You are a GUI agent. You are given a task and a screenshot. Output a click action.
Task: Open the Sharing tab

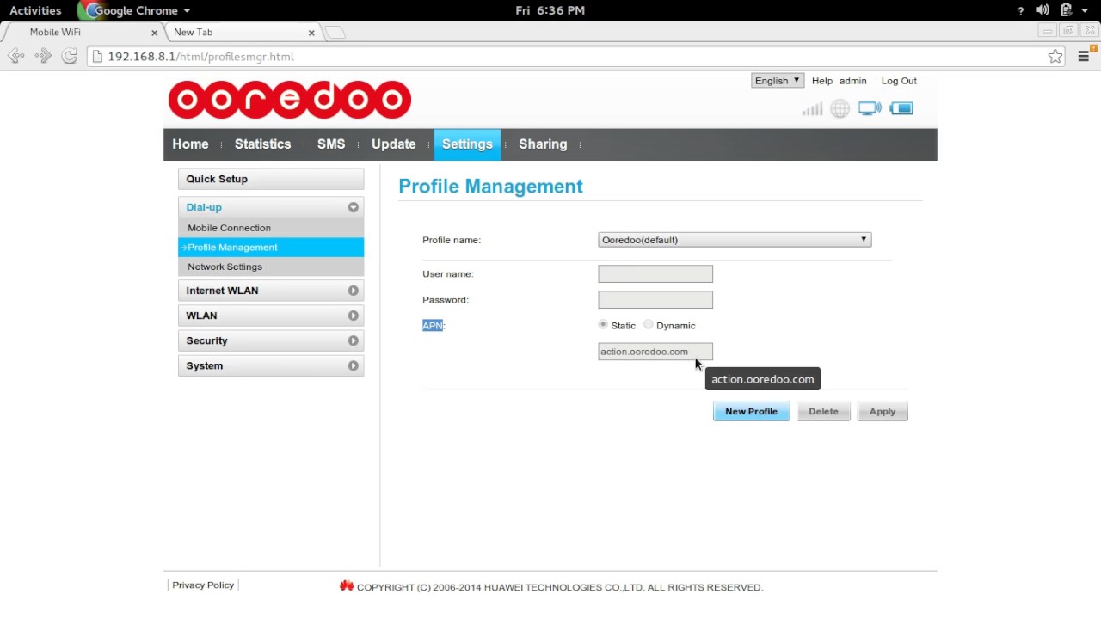(543, 144)
